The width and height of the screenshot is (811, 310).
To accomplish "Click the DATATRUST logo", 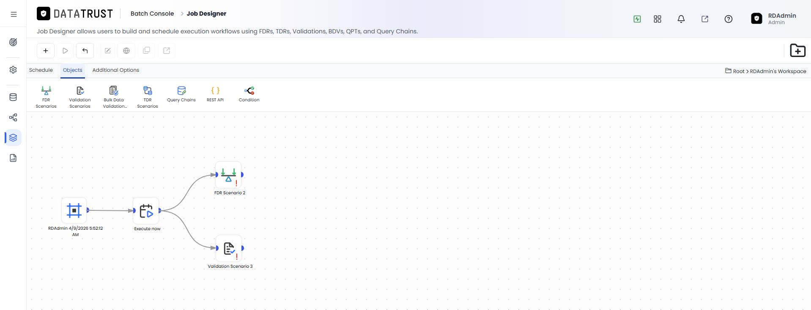I will click(x=75, y=14).
